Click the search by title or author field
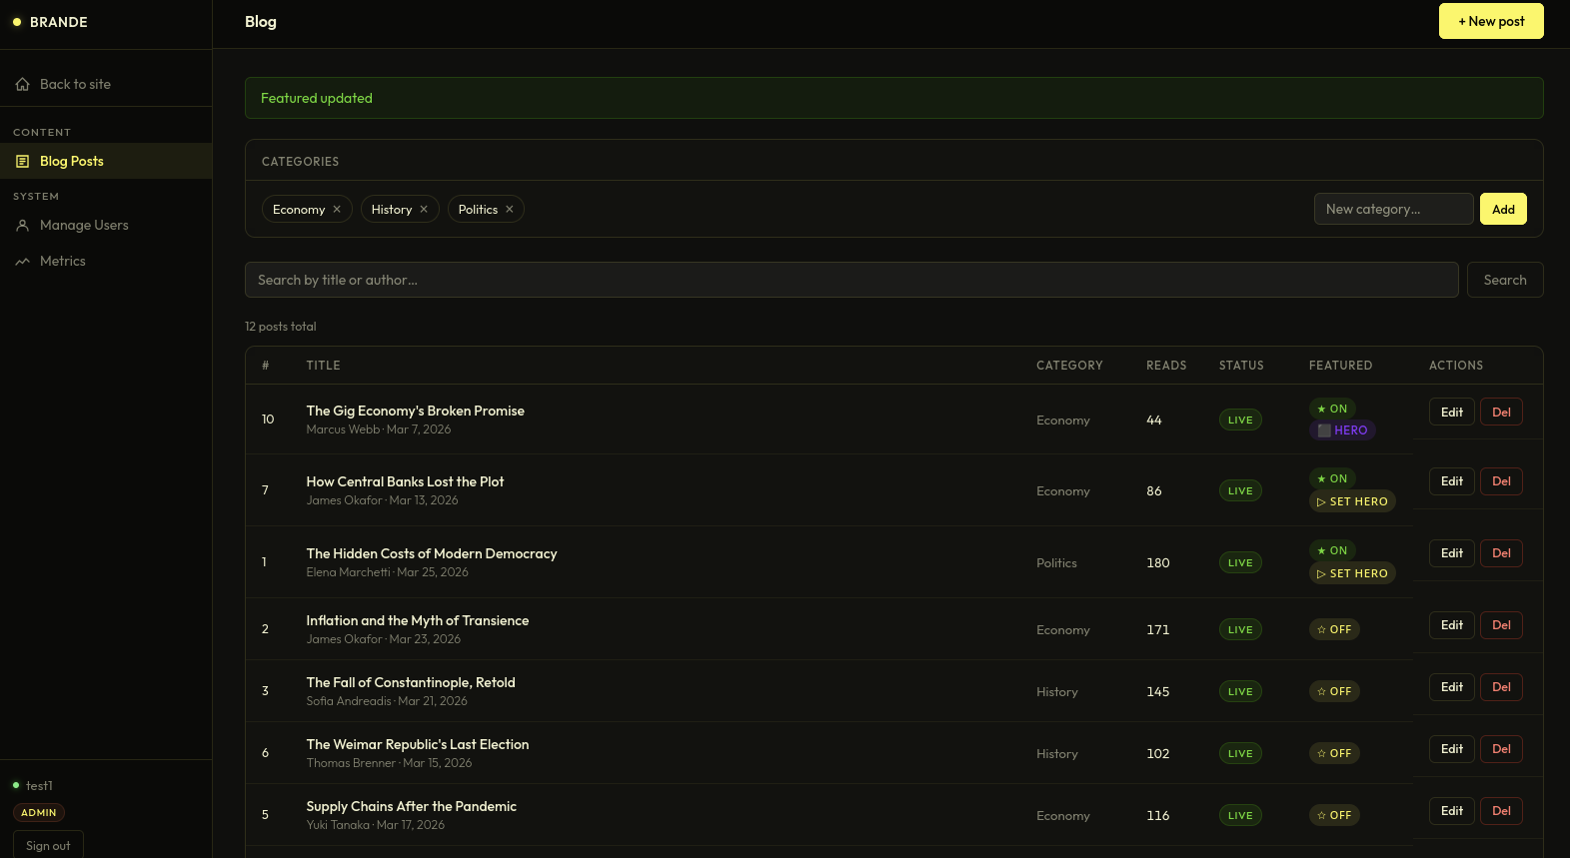This screenshot has height=858, width=1570. (850, 281)
